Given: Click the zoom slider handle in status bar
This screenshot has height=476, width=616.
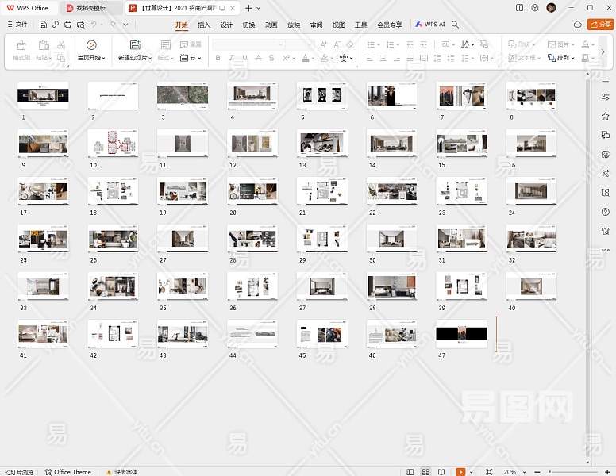Looking at the screenshot, I should [550, 472].
